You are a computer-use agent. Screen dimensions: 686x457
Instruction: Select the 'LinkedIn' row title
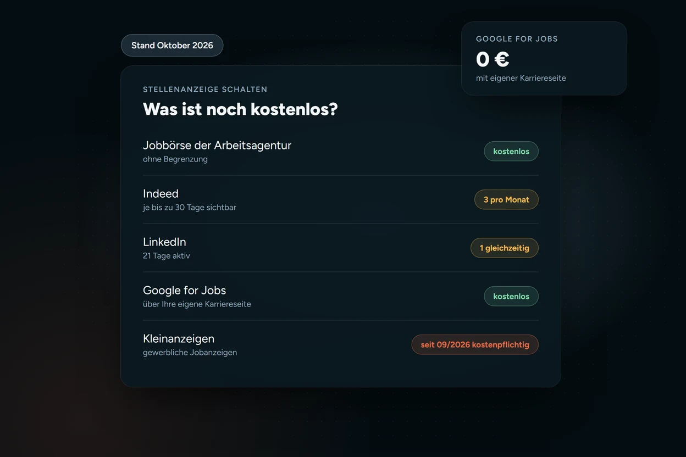pyautogui.click(x=164, y=242)
